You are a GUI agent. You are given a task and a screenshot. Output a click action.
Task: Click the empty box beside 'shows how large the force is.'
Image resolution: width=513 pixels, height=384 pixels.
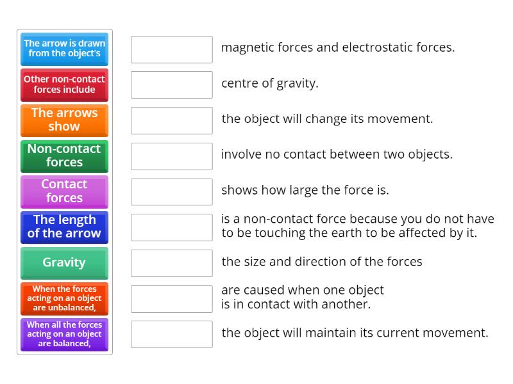coord(171,190)
